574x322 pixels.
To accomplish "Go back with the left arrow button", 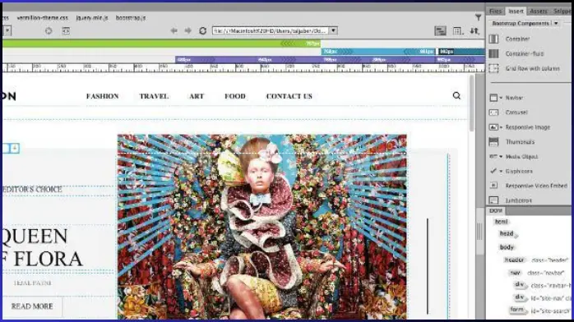I will [x=174, y=30].
